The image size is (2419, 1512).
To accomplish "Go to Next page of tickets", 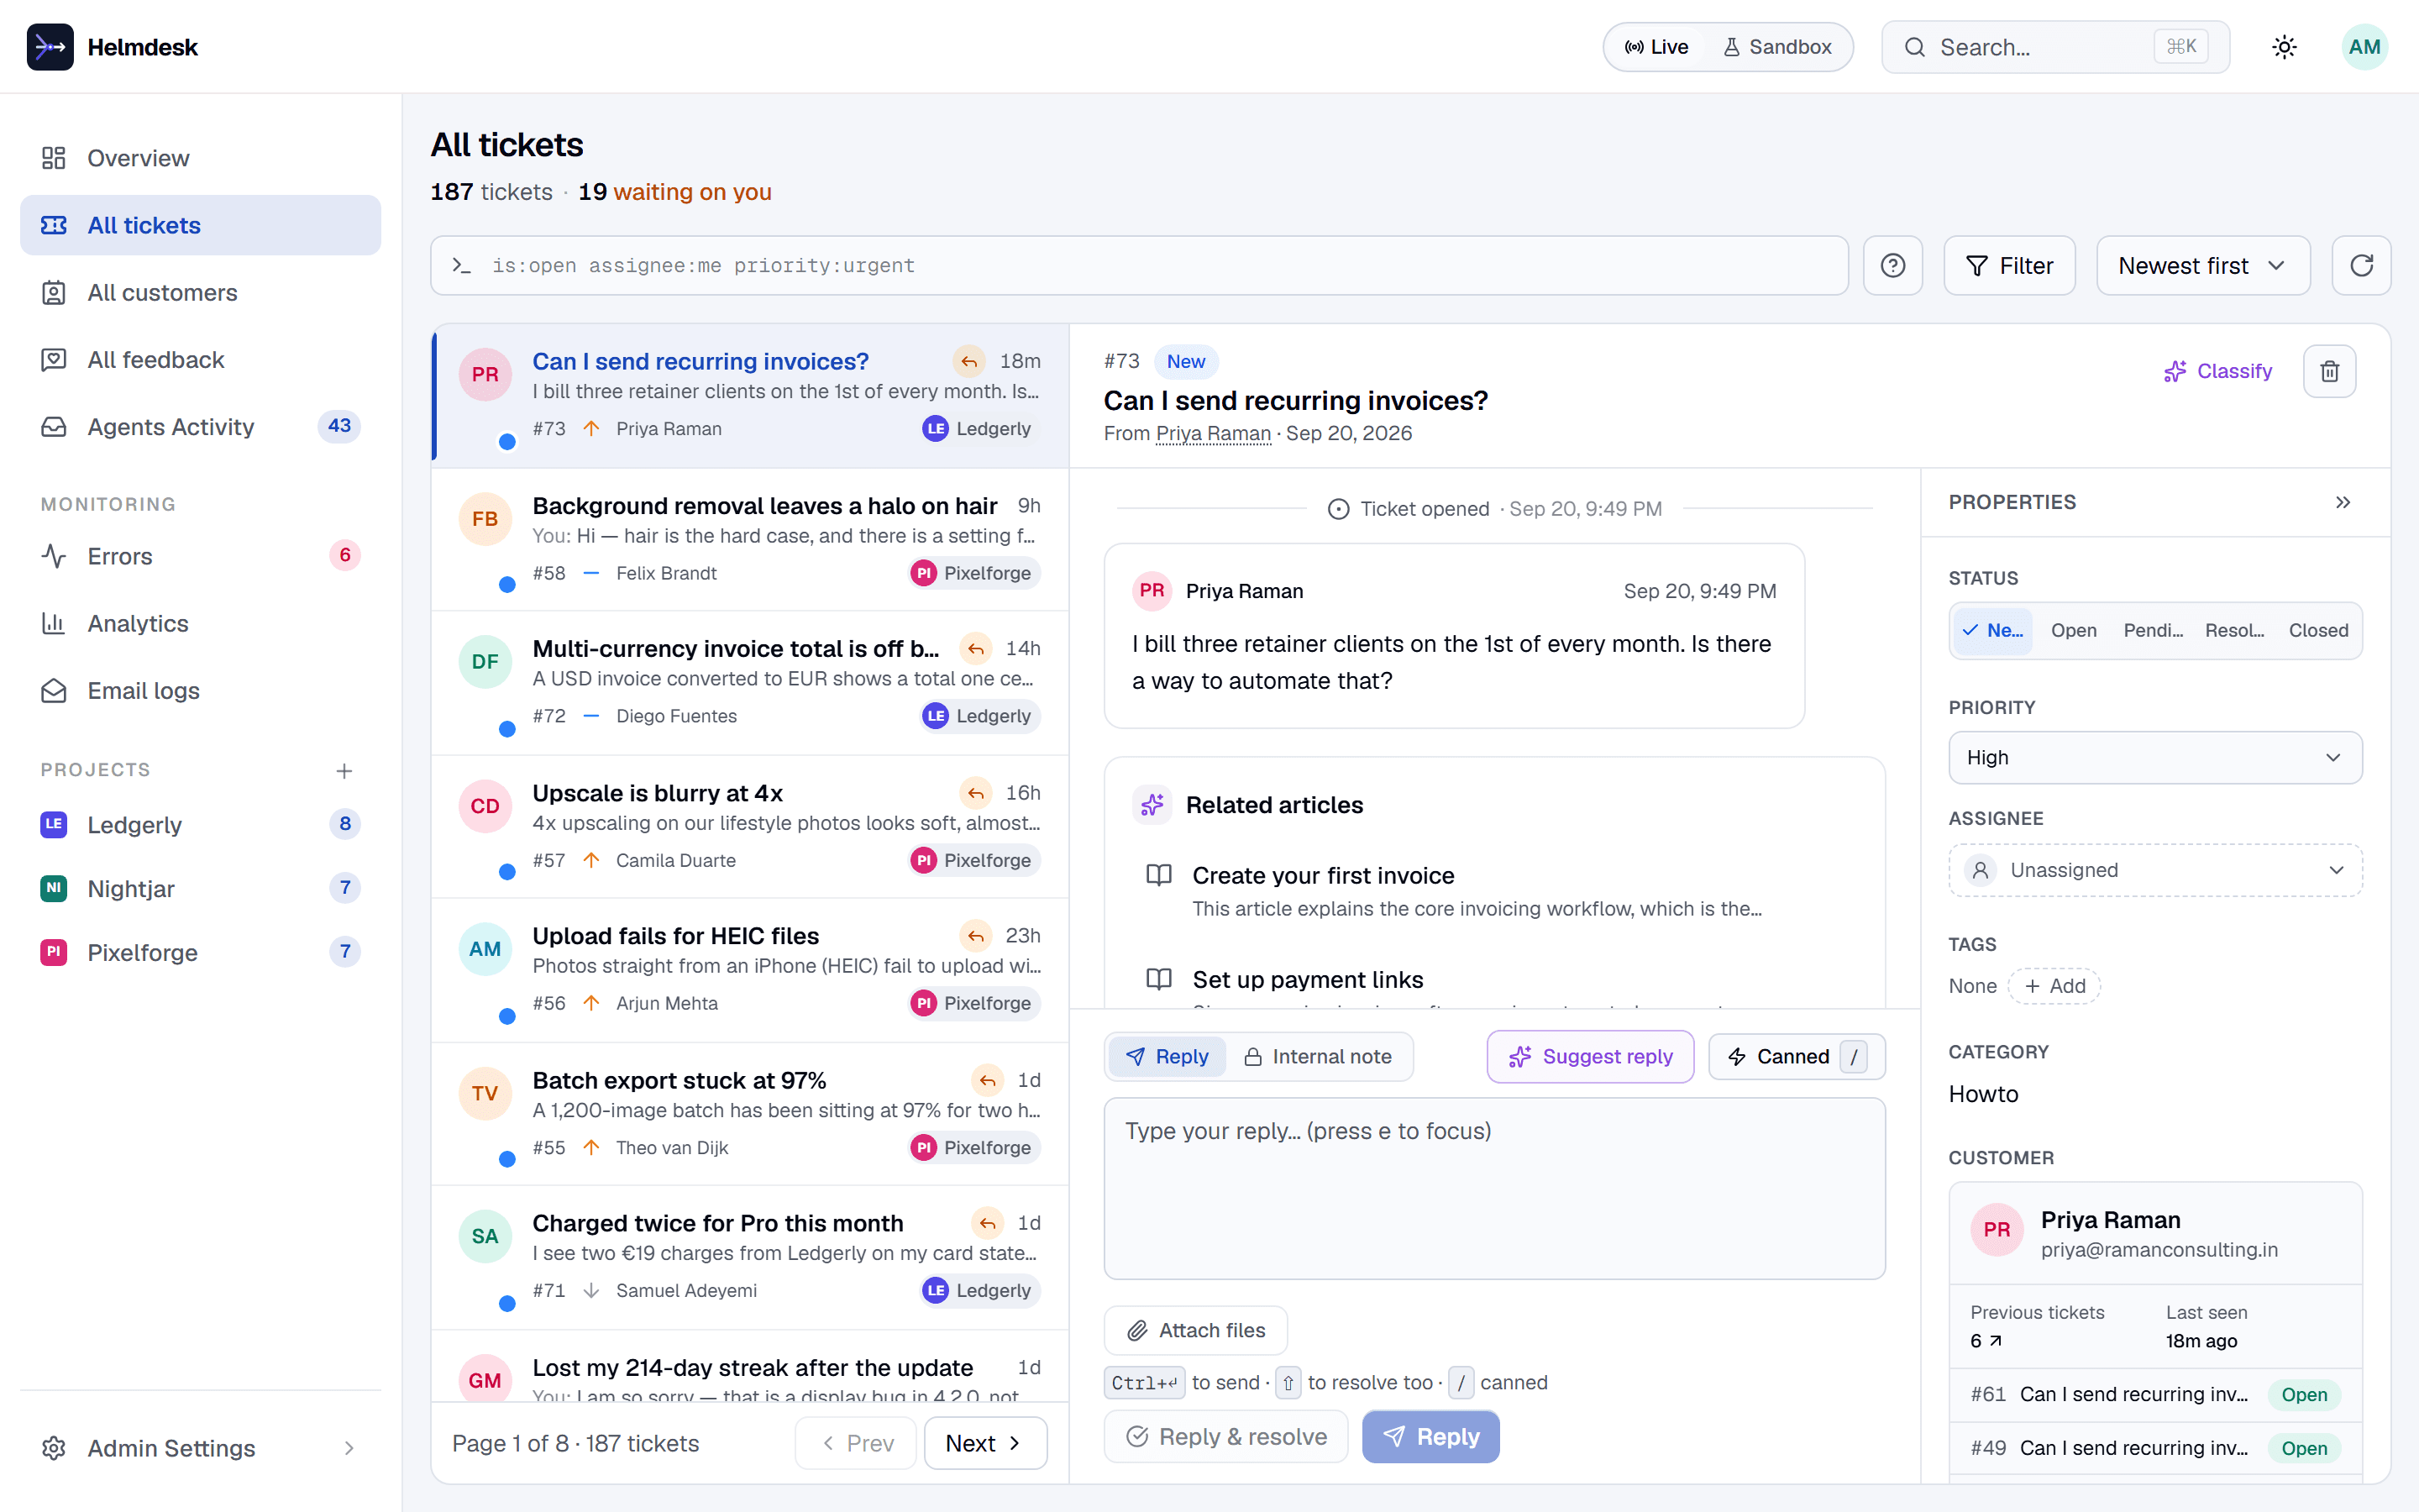I will pos(984,1443).
